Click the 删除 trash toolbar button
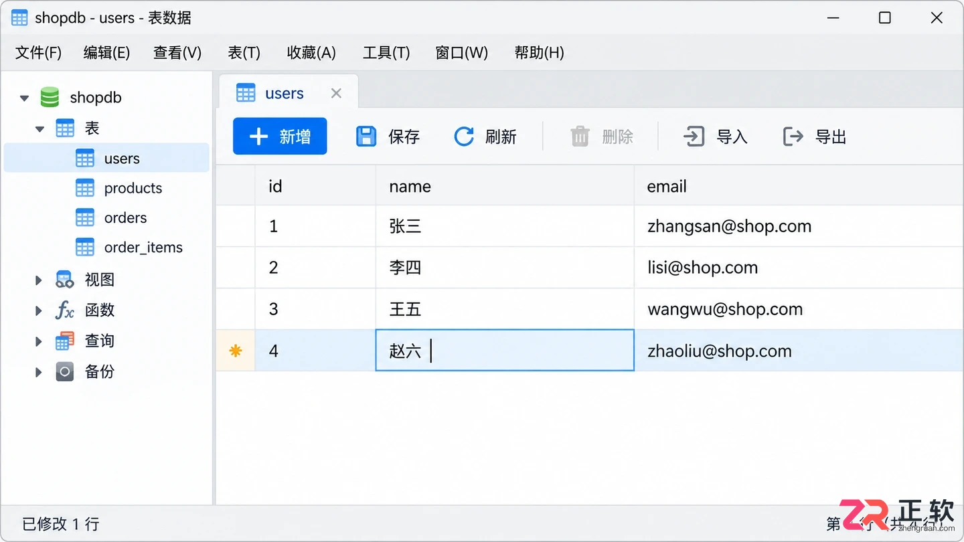Viewport: 964px width, 542px height. pyautogui.click(x=601, y=137)
